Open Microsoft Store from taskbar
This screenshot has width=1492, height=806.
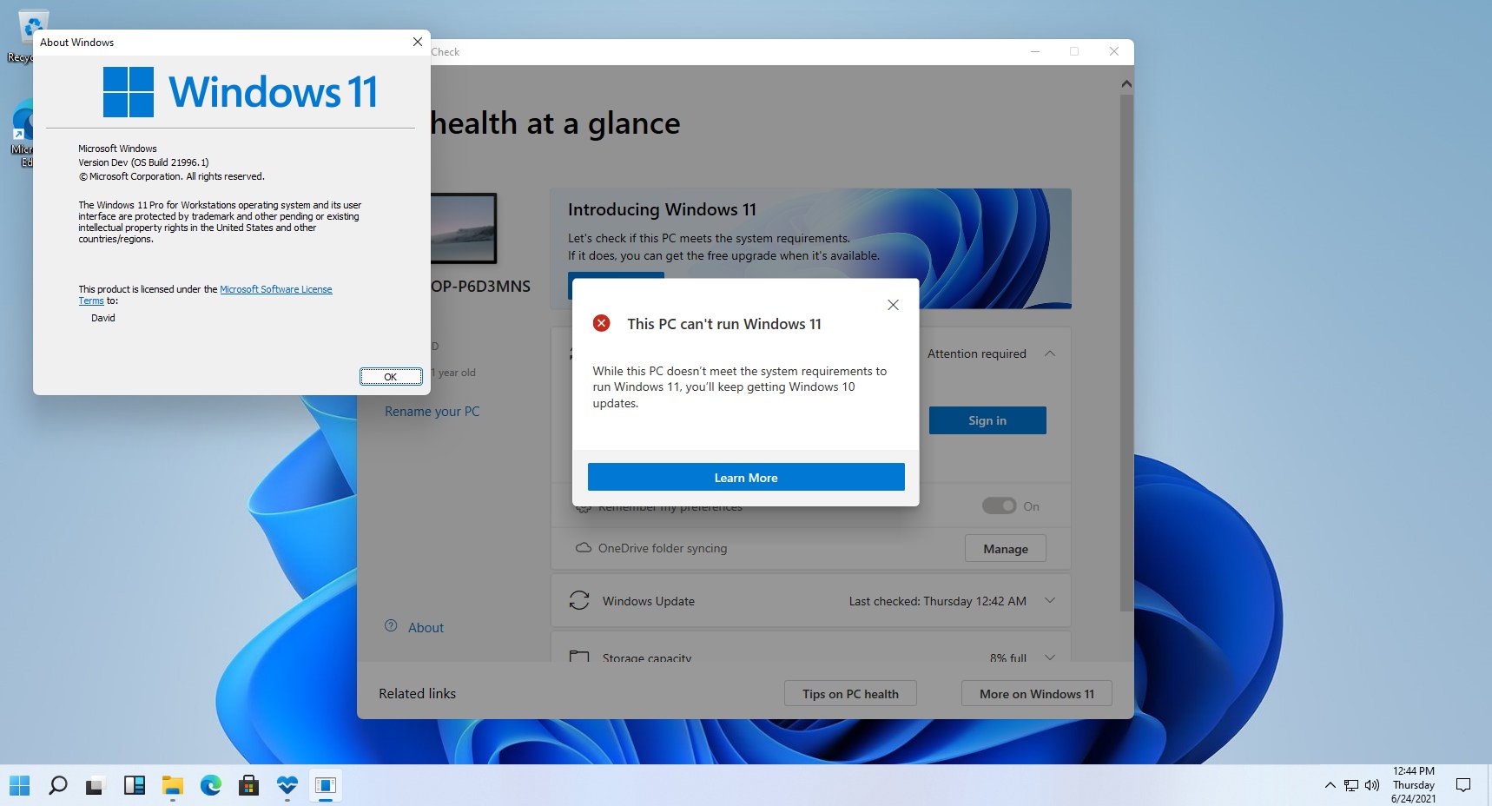tap(248, 786)
